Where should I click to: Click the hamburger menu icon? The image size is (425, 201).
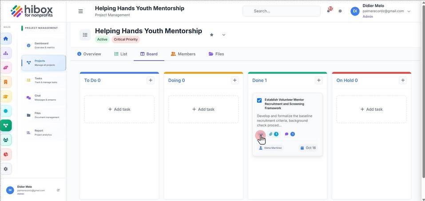click(x=80, y=11)
